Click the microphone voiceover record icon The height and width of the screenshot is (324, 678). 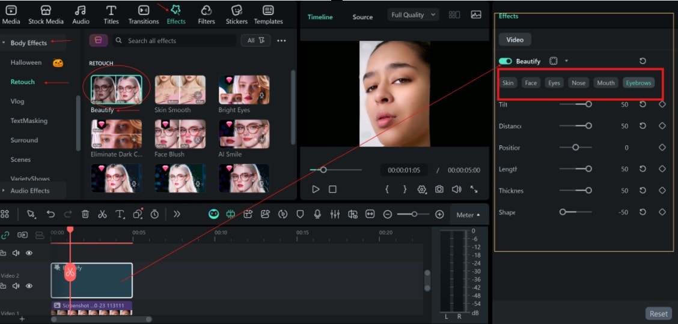317,214
